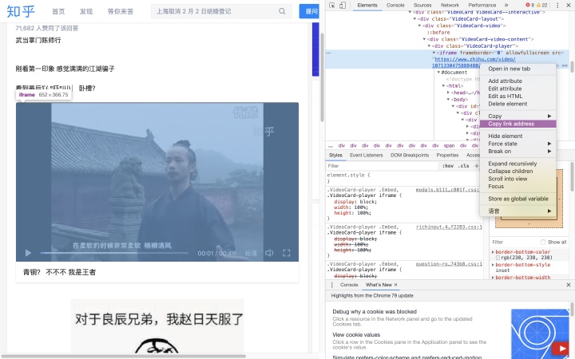
Task: Choose Edit as HTML
Action: coord(517,96)
